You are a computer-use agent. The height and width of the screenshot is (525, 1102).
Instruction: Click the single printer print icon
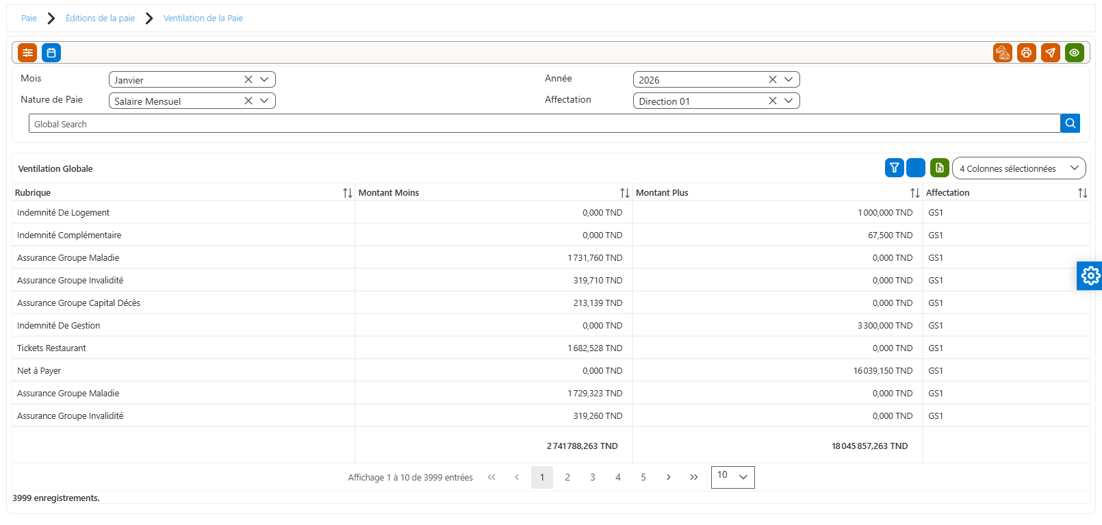(x=1027, y=53)
